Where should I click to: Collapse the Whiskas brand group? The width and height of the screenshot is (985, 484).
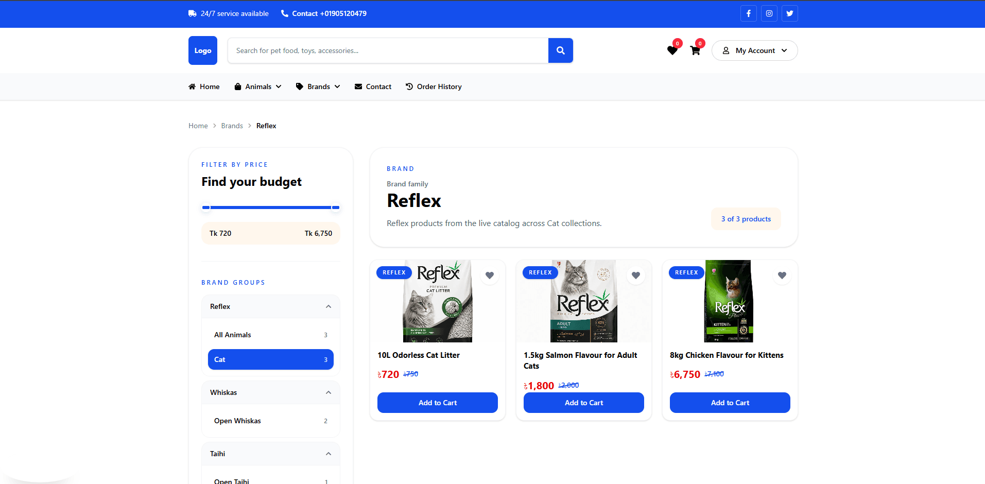pyautogui.click(x=271, y=392)
